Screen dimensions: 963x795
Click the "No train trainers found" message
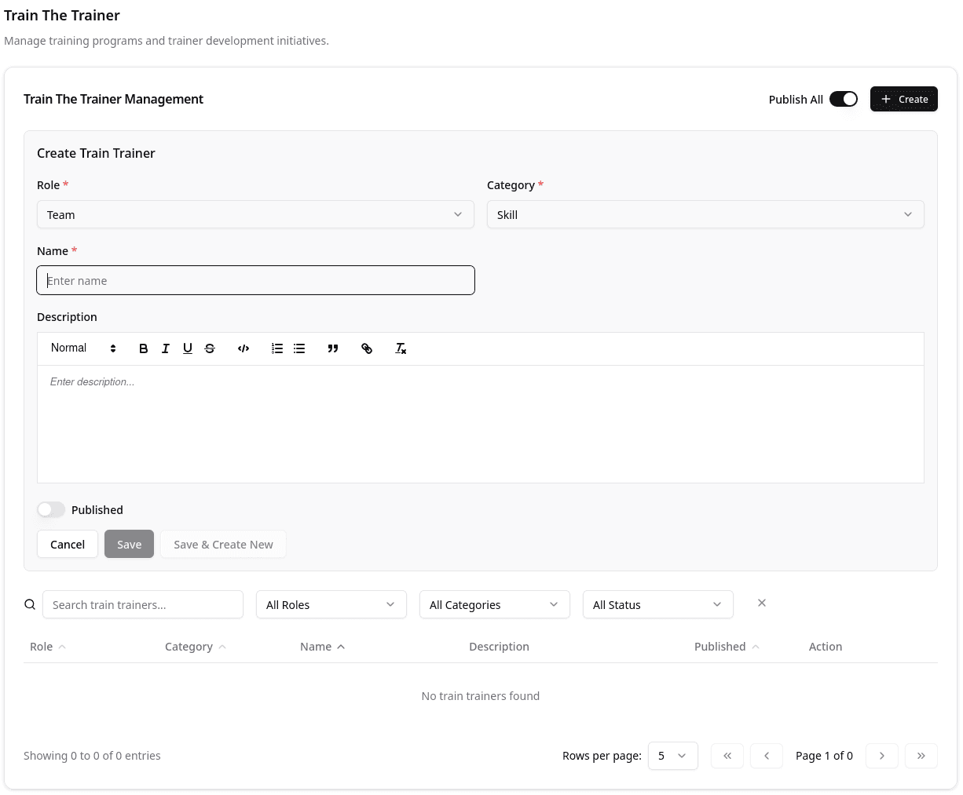(x=481, y=696)
